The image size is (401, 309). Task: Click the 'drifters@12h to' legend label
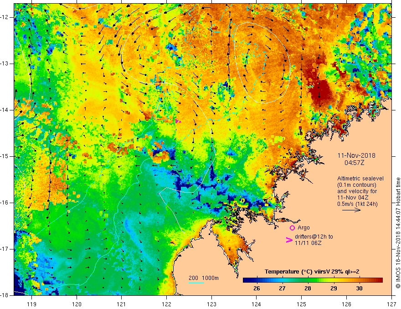click(314, 237)
